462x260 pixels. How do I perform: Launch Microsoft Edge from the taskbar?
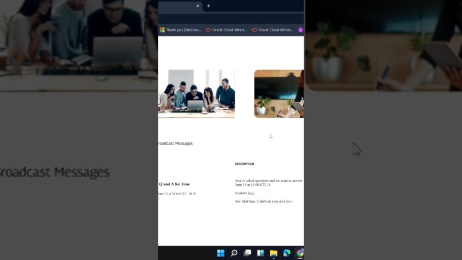tap(287, 253)
